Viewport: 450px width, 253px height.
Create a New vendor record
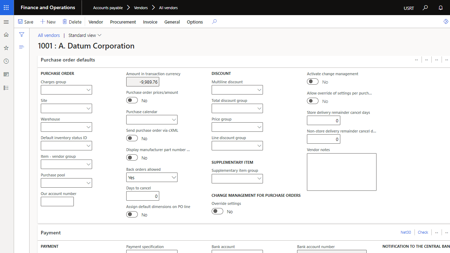(48, 22)
